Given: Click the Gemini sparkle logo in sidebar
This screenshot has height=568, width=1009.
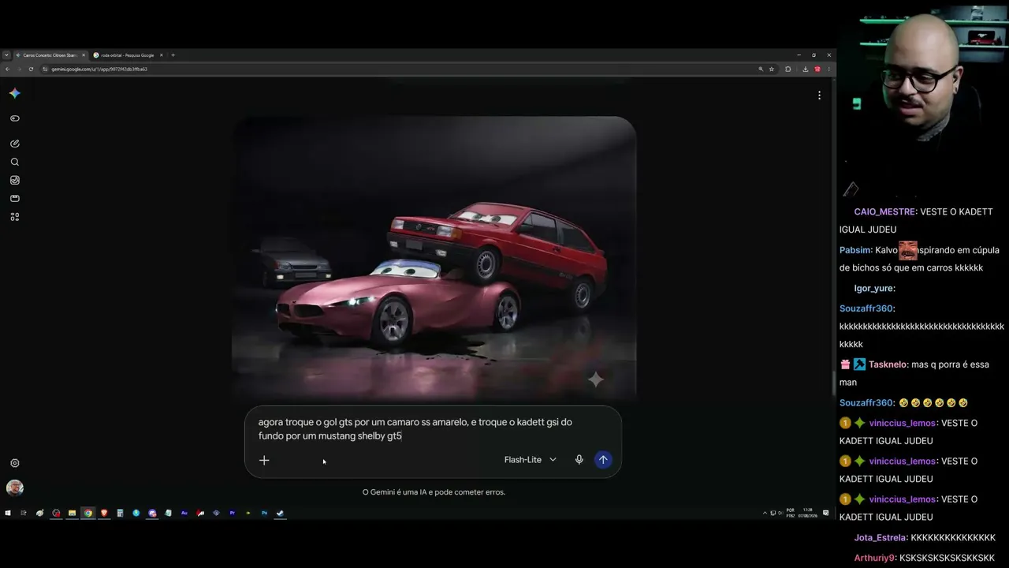Looking at the screenshot, I should tap(14, 93).
